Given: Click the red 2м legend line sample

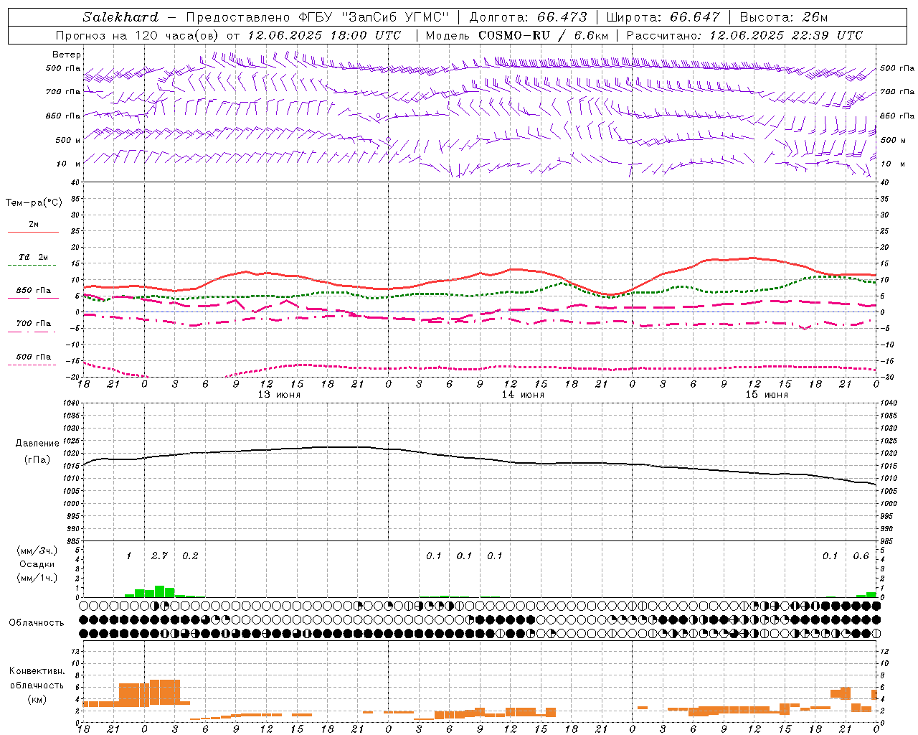Looking at the screenshot, I should [33, 233].
